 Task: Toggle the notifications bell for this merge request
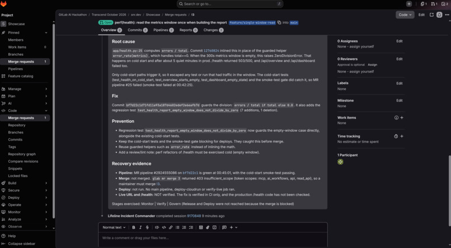tap(439, 15)
